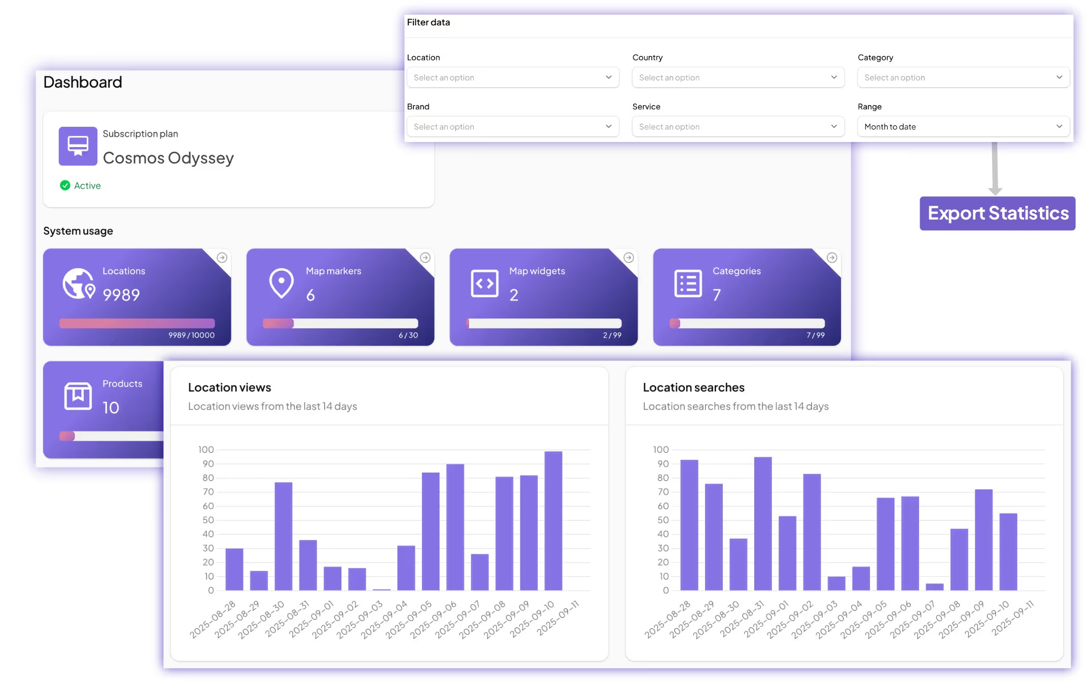Click the Map widgets code icon
This screenshot has width=1087, height=681.
pyautogui.click(x=485, y=283)
